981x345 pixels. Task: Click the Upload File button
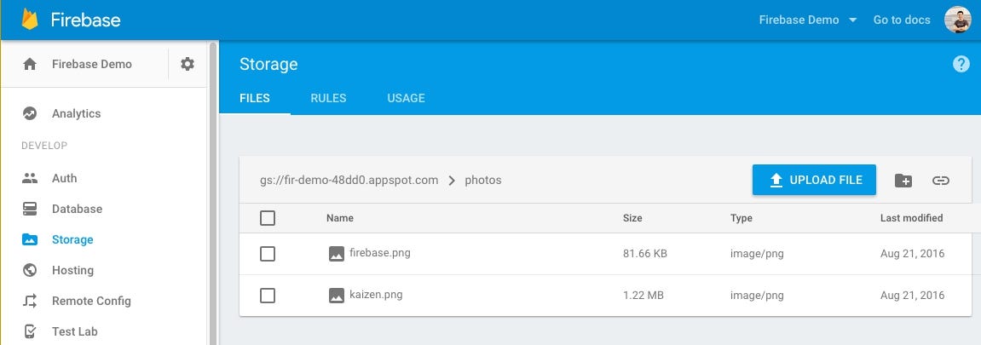click(x=814, y=180)
